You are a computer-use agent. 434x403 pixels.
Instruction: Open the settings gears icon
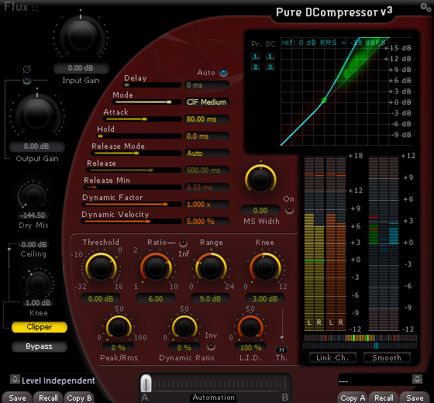point(425,7)
